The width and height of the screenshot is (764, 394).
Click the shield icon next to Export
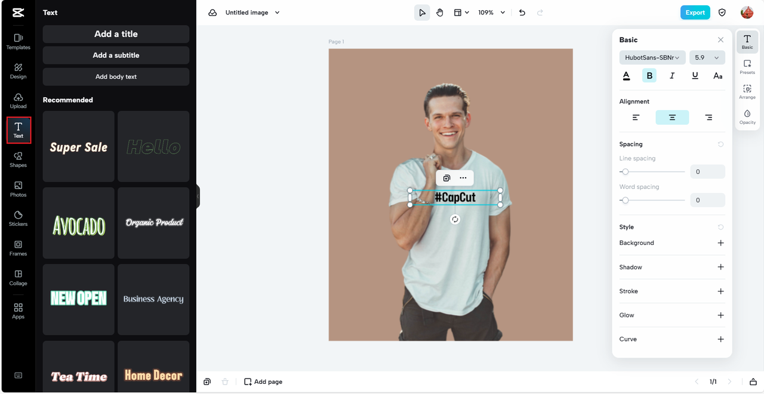pos(722,13)
